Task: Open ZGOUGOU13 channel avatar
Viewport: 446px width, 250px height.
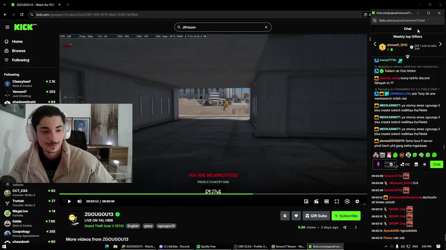Action: pos(73,219)
